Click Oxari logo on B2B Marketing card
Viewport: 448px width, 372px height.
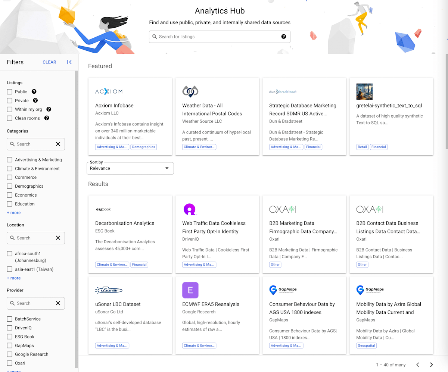coord(283,209)
